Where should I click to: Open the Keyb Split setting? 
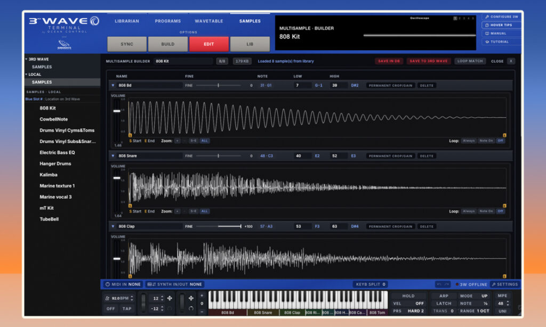coord(371,284)
